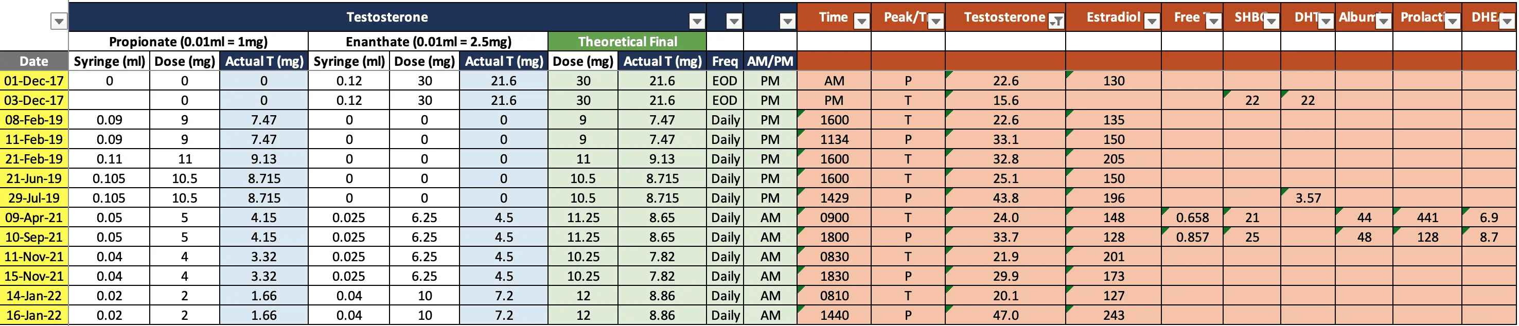This screenshot has height=326, width=1519.
Task: Open the Albumin column filter dropdown
Action: pyautogui.click(x=1383, y=22)
